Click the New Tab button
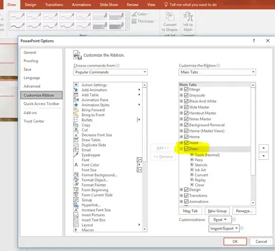This screenshot has height=251, width=275. point(190,211)
